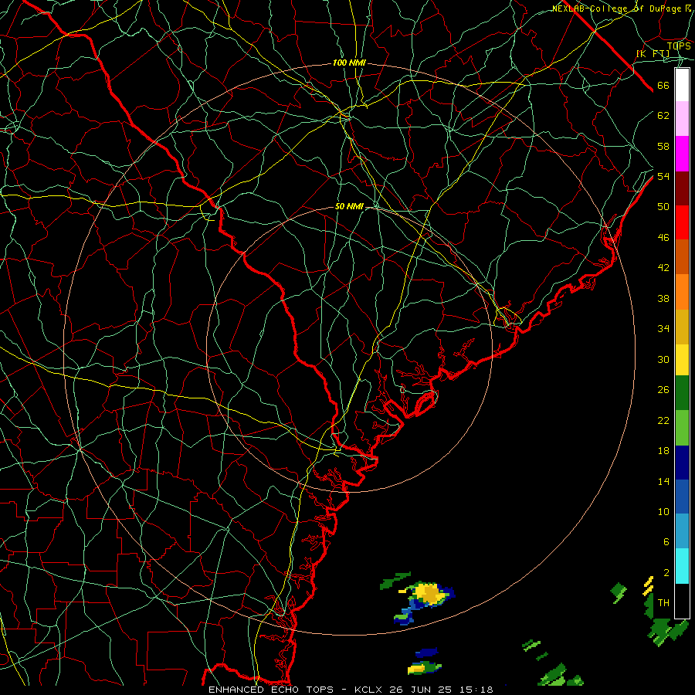Select the yellow 30 kft legend swatch
695x695 pixels.
pyautogui.click(x=682, y=360)
